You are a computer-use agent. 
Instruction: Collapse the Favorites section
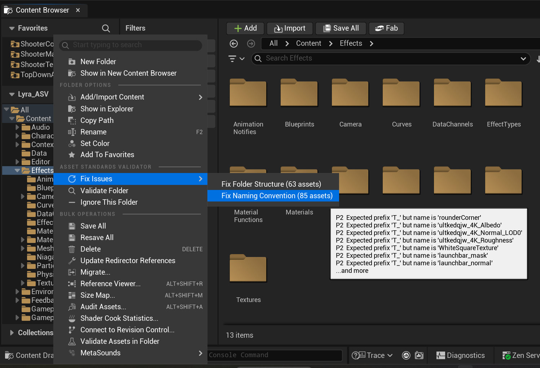point(12,28)
